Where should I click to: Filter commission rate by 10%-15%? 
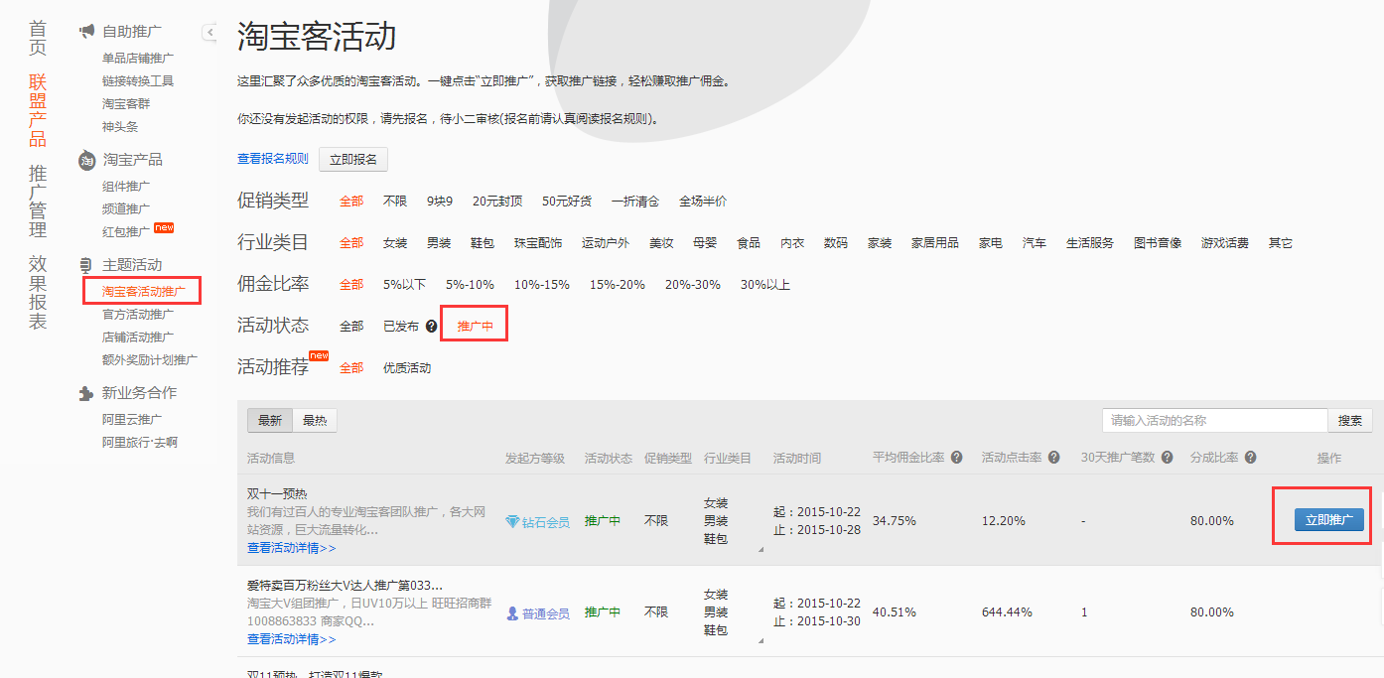pos(541,285)
